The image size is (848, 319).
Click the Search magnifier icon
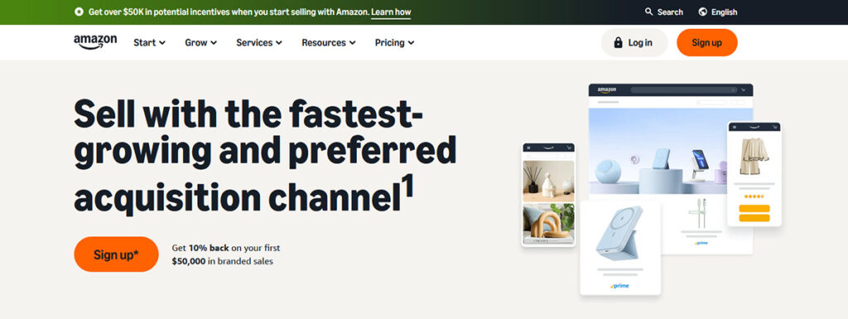tap(649, 12)
